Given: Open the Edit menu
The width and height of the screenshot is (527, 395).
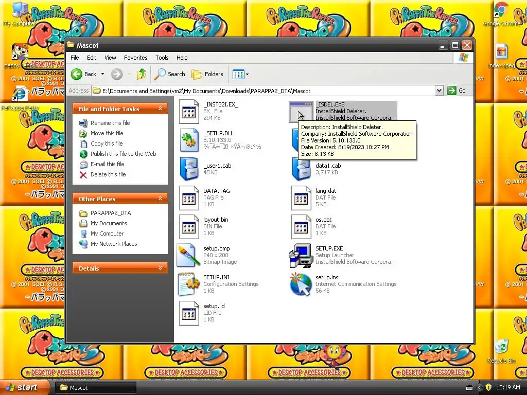Looking at the screenshot, I should (x=92, y=58).
